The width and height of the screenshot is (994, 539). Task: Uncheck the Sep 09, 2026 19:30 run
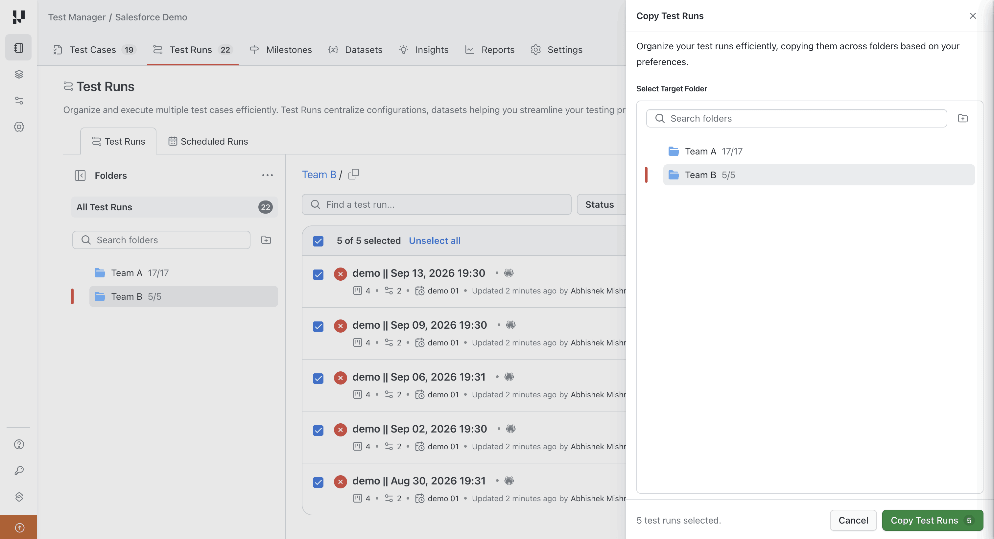318,327
